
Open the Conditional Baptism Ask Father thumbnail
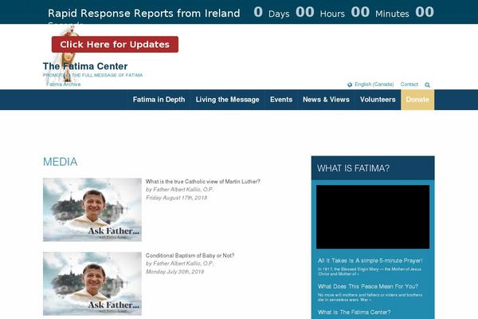92,284
